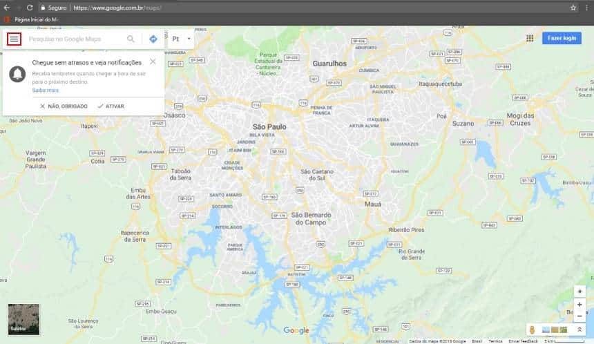Click the browser address bar URL
This screenshot has height=344, width=594.
coord(117,8)
